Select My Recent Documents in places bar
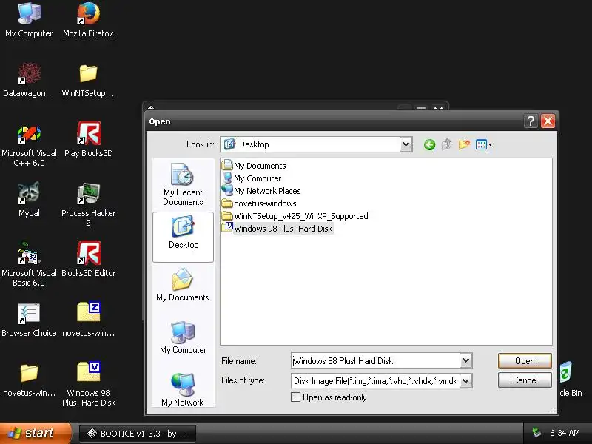Image resolution: width=592 pixels, height=444 pixels. [183, 184]
